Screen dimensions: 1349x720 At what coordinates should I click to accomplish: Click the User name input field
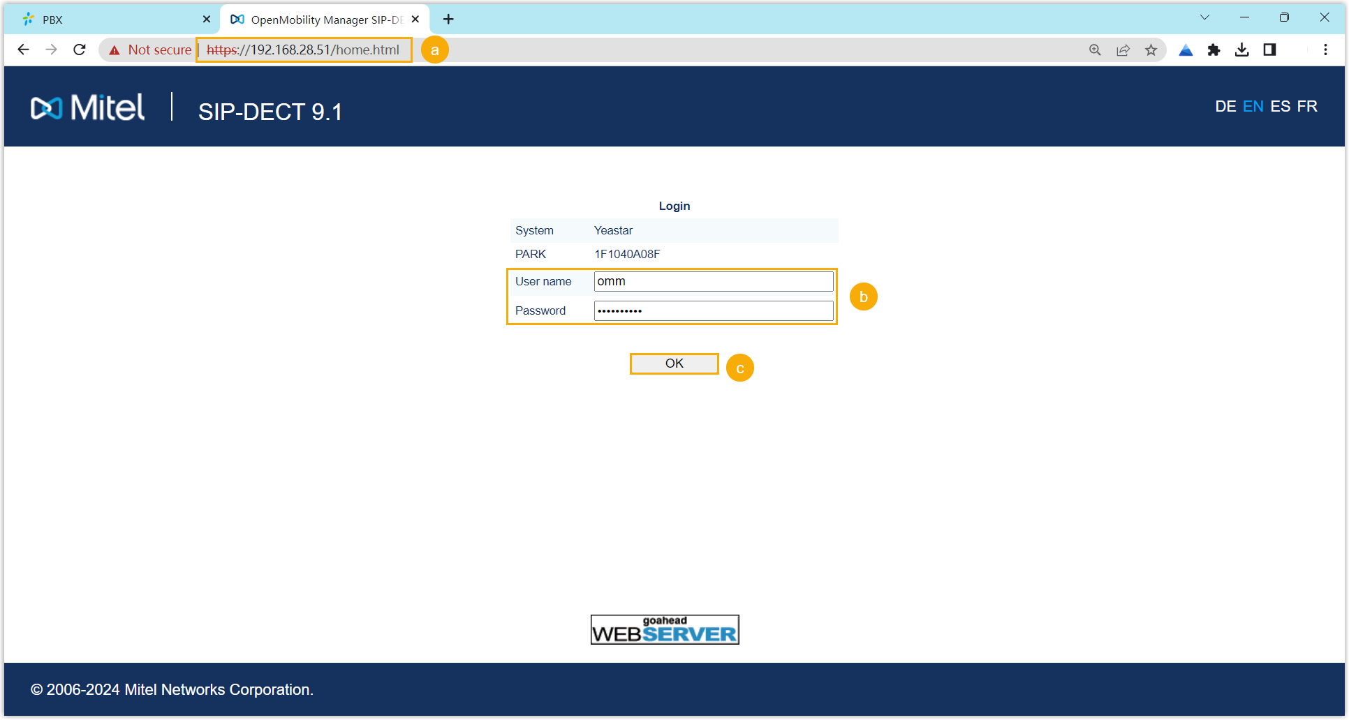point(713,281)
